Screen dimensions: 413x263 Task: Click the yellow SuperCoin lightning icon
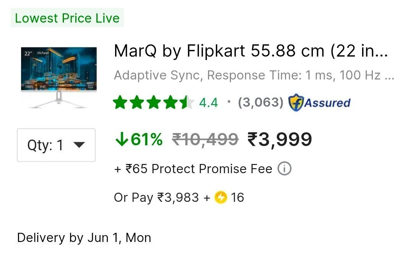[221, 198]
